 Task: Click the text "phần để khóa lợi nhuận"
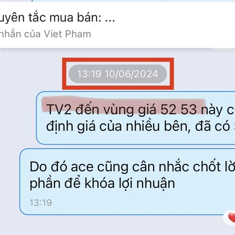point(102,183)
